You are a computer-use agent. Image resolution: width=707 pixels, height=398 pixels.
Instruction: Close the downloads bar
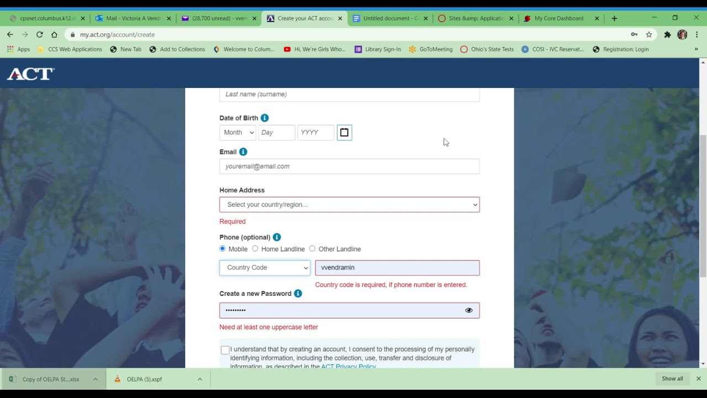tap(698, 379)
